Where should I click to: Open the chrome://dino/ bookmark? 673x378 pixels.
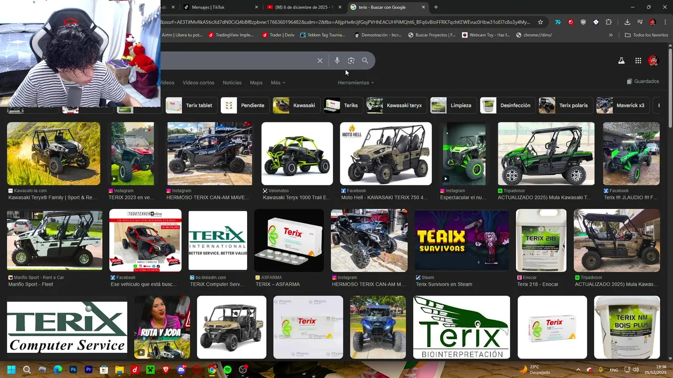pos(534,35)
